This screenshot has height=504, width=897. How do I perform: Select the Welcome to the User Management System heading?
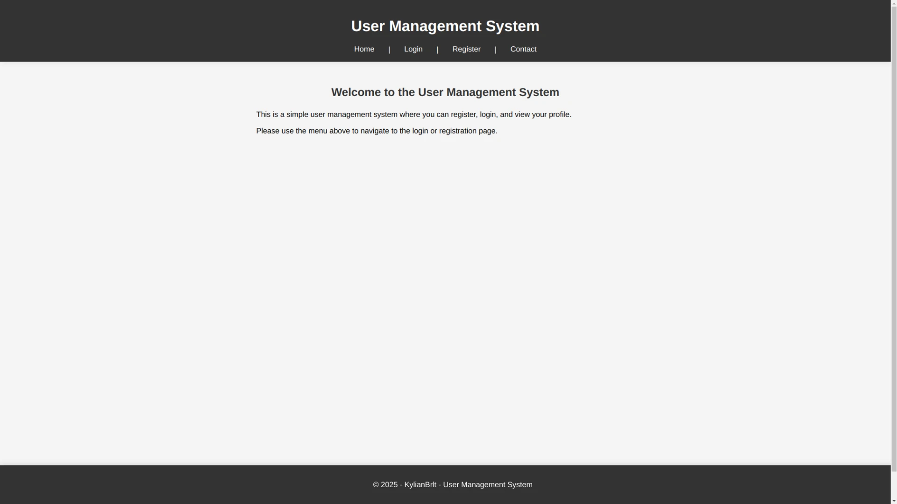point(445,92)
